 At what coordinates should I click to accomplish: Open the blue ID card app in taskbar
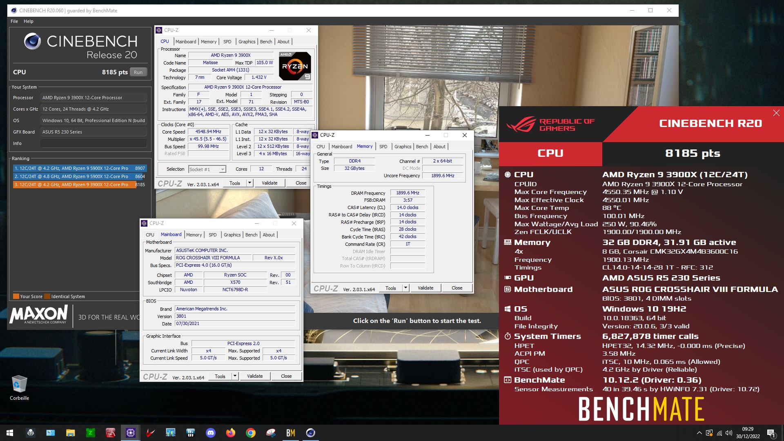click(51, 433)
